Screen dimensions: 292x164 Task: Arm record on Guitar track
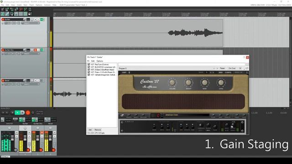click(3, 19)
